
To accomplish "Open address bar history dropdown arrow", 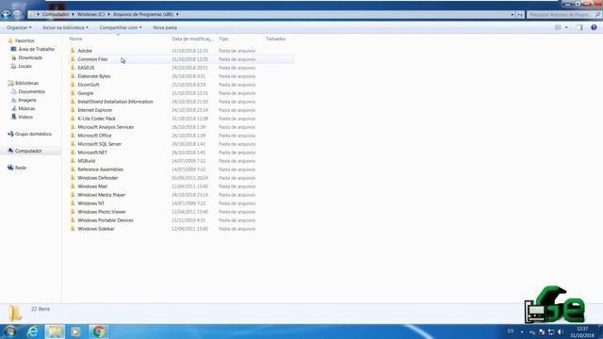I will (513, 15).
